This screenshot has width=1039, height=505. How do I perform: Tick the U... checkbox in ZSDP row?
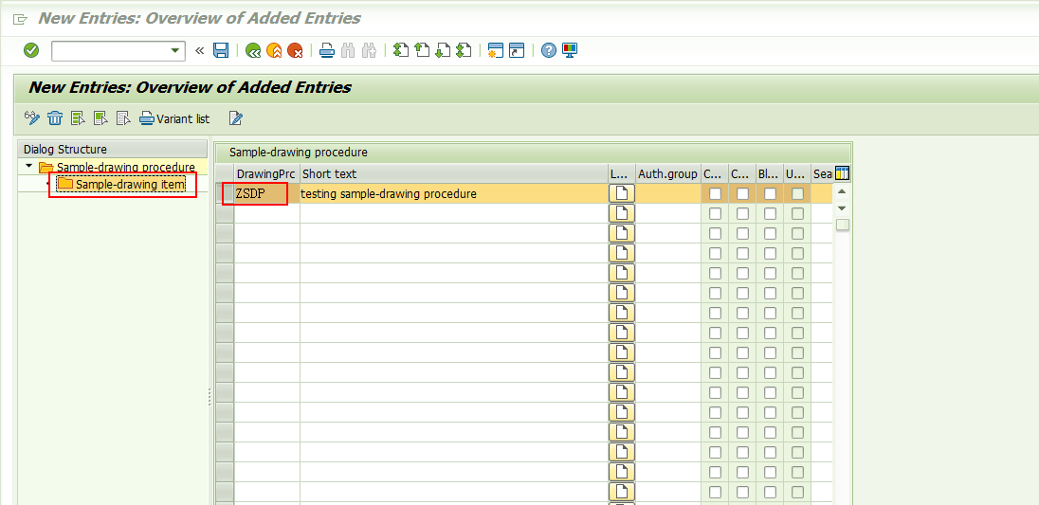(798, 194)
